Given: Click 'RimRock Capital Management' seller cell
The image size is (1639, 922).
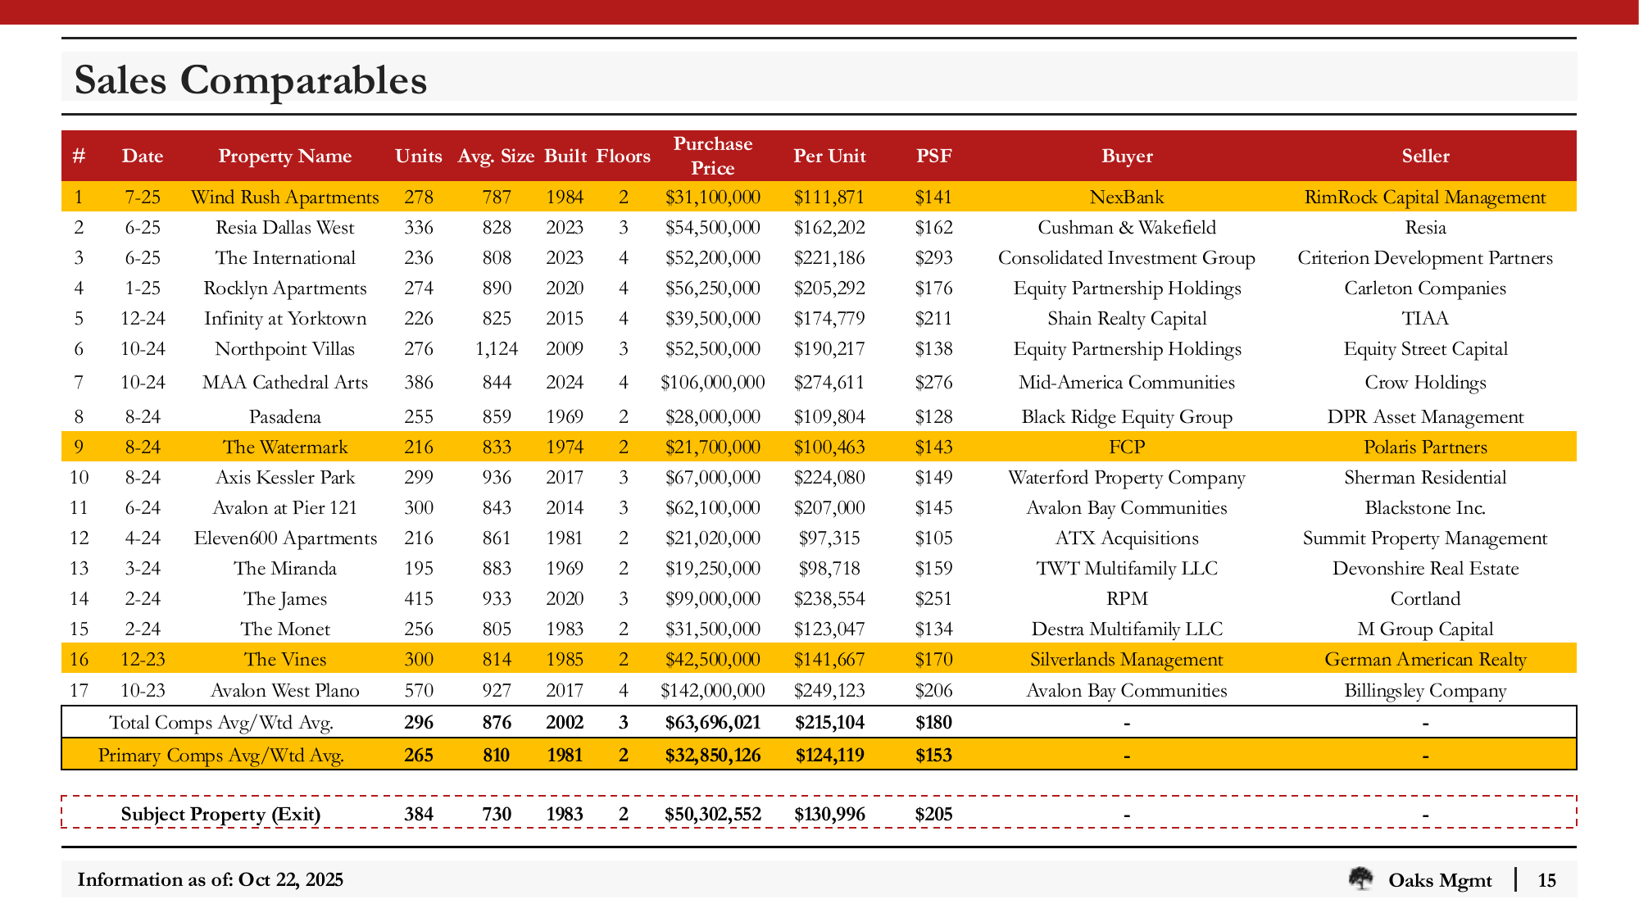Looking at the screenshot, I should point(1425,197).
